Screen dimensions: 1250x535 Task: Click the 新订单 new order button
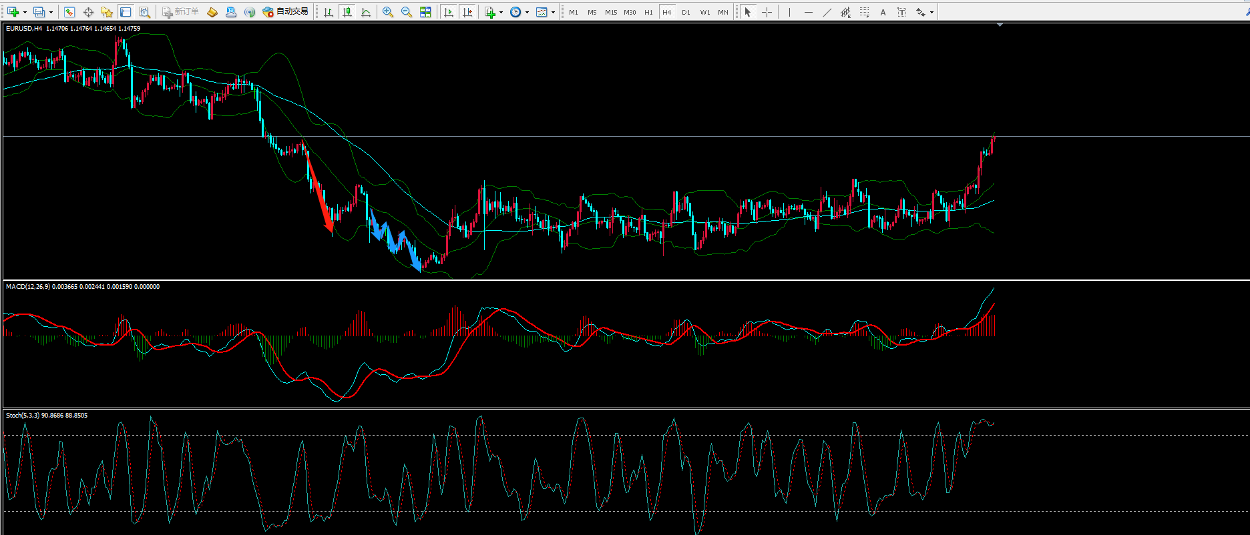[x=180, y=12]
